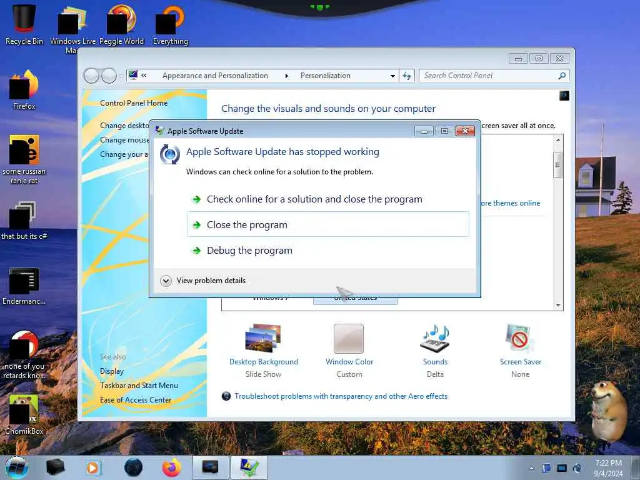Open the Everything desktop shortcut

click(x=170, y=24)
